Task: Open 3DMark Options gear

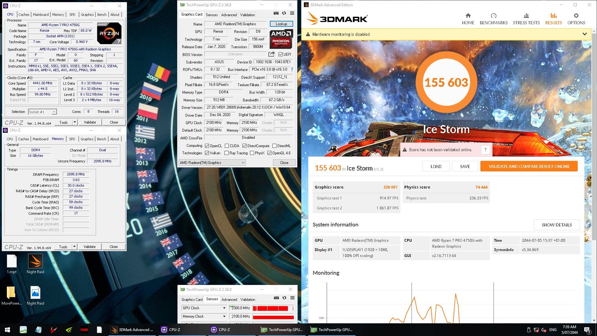Action: tap(576, 19)
